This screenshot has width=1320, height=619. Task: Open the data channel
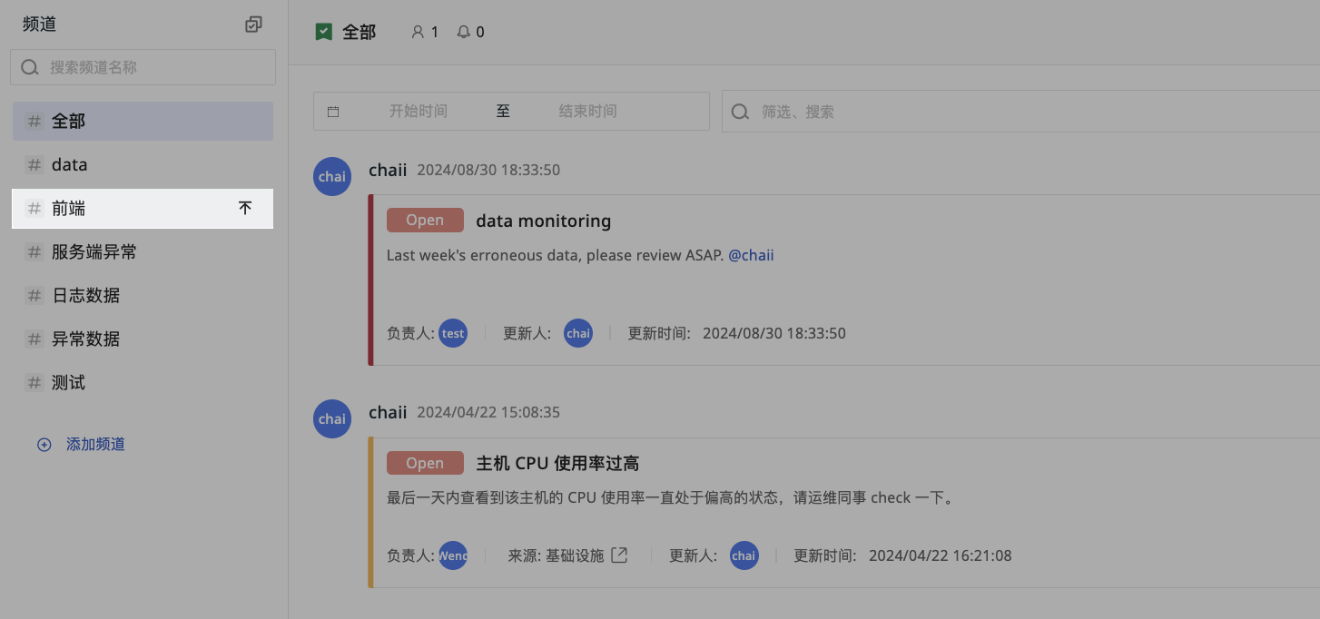point(143,164)
